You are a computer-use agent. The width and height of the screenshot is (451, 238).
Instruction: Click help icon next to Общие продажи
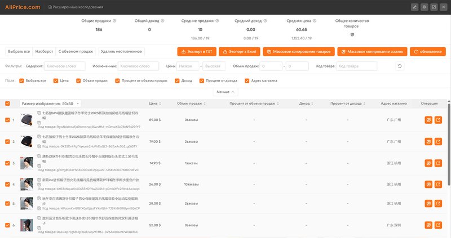click(114, 21)
